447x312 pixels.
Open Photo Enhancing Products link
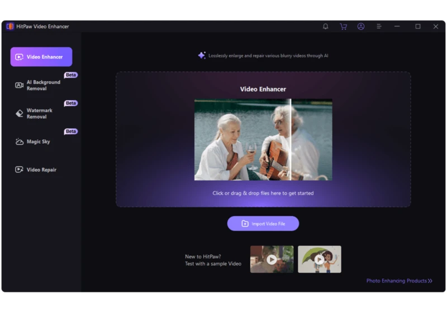tap(399, 281)
